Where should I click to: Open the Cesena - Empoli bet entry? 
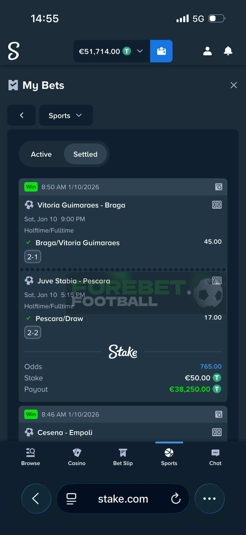65,432
